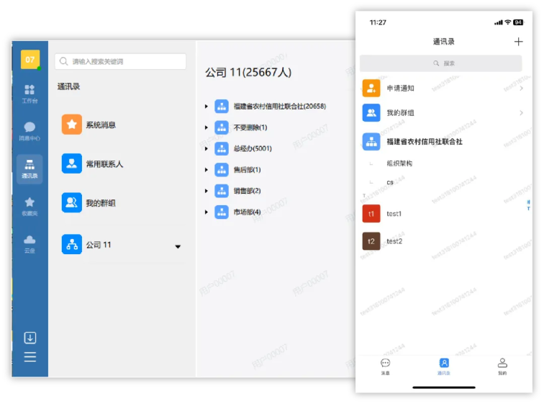Expand the 市场部(4) tree arrow

[206, 212]
